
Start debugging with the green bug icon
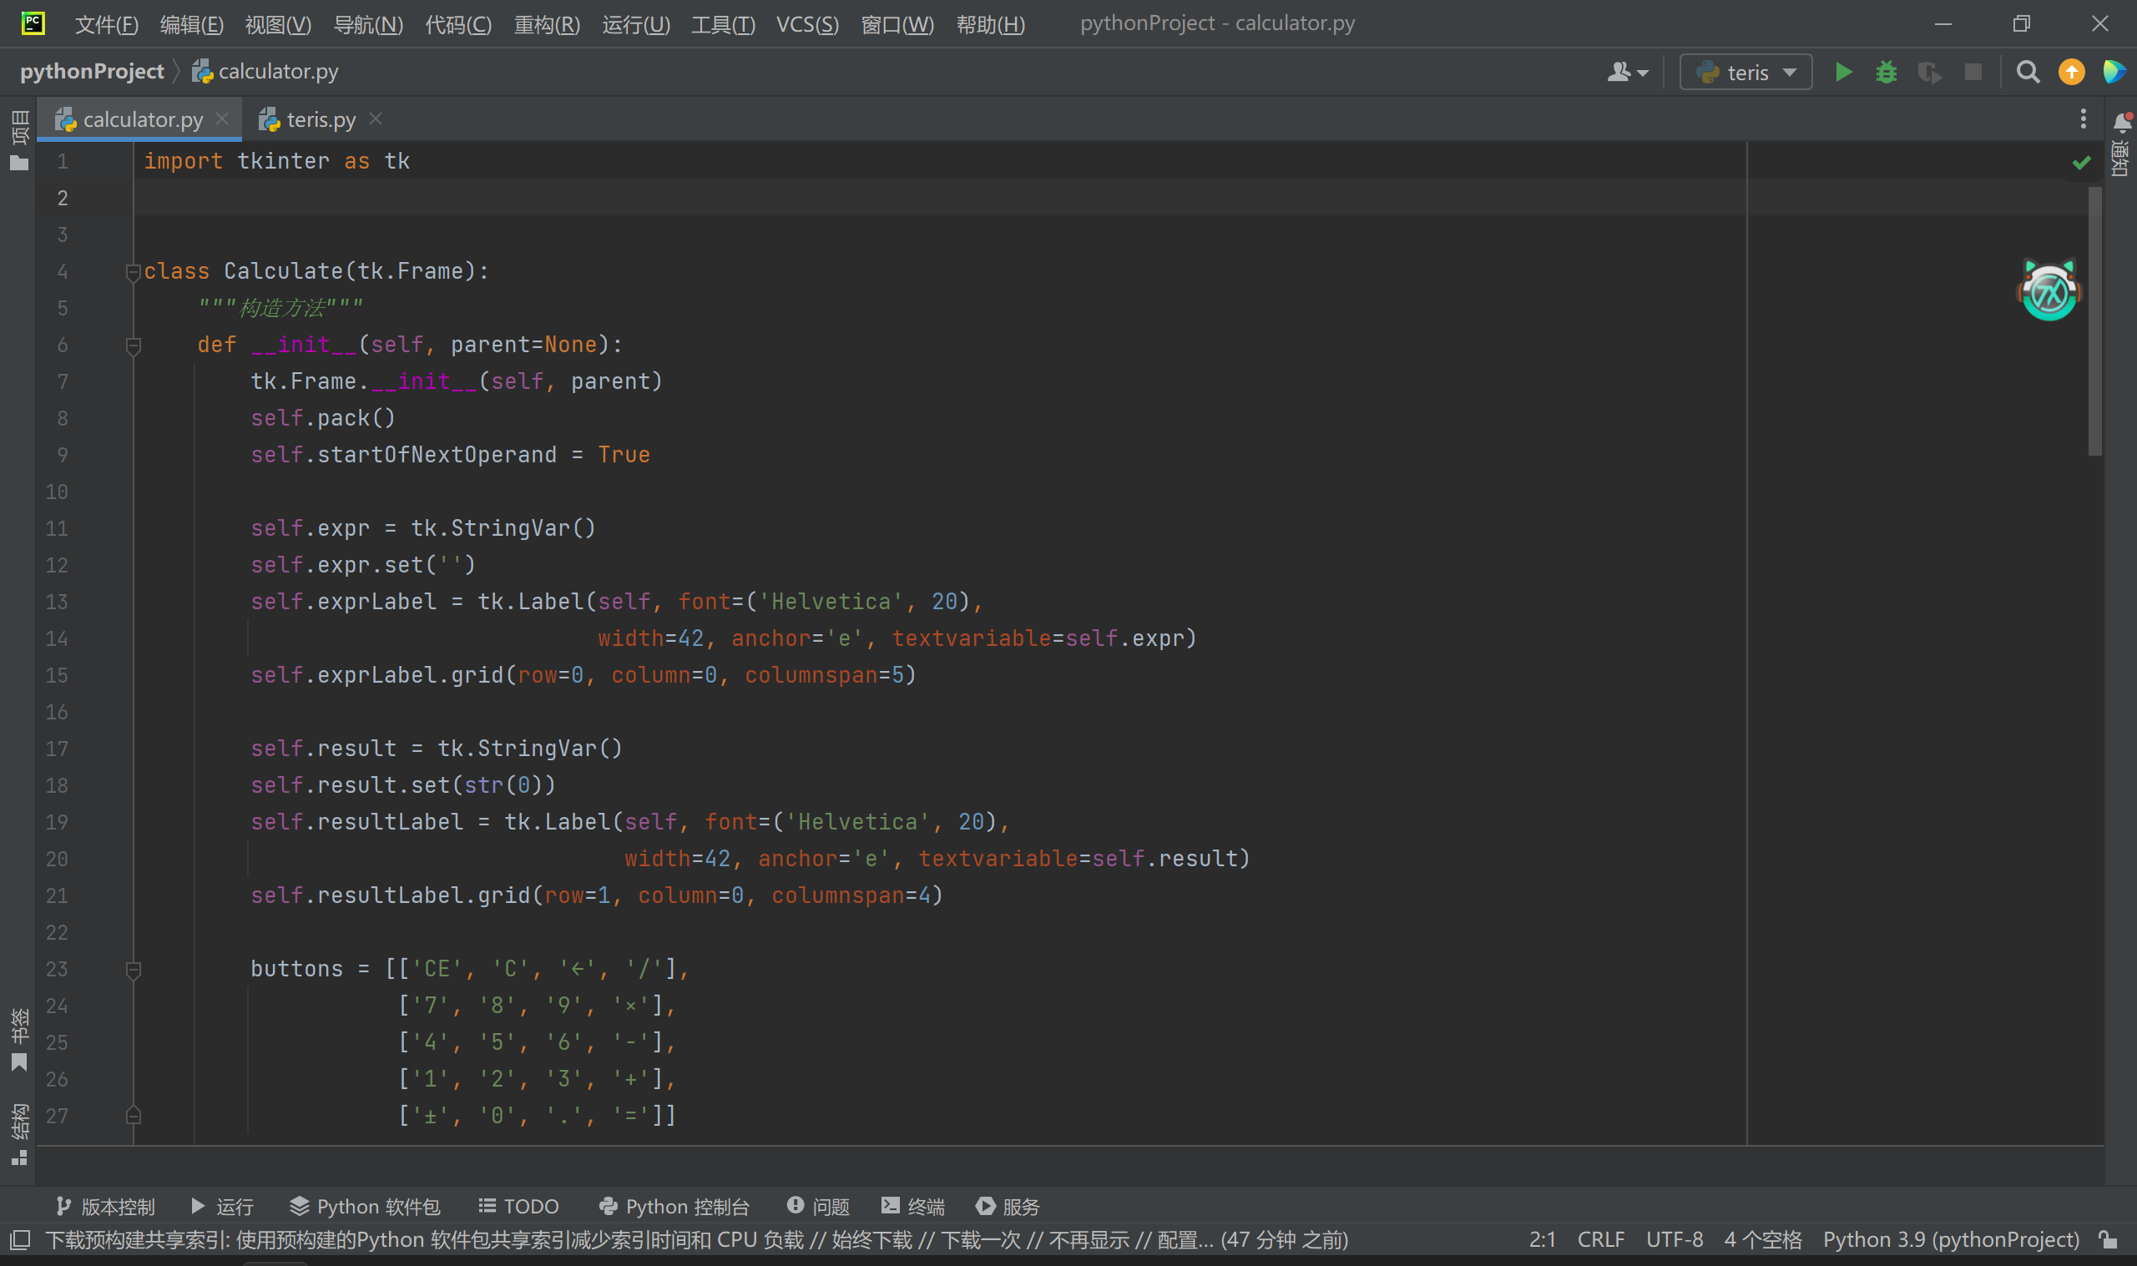tap(1887, 73)
